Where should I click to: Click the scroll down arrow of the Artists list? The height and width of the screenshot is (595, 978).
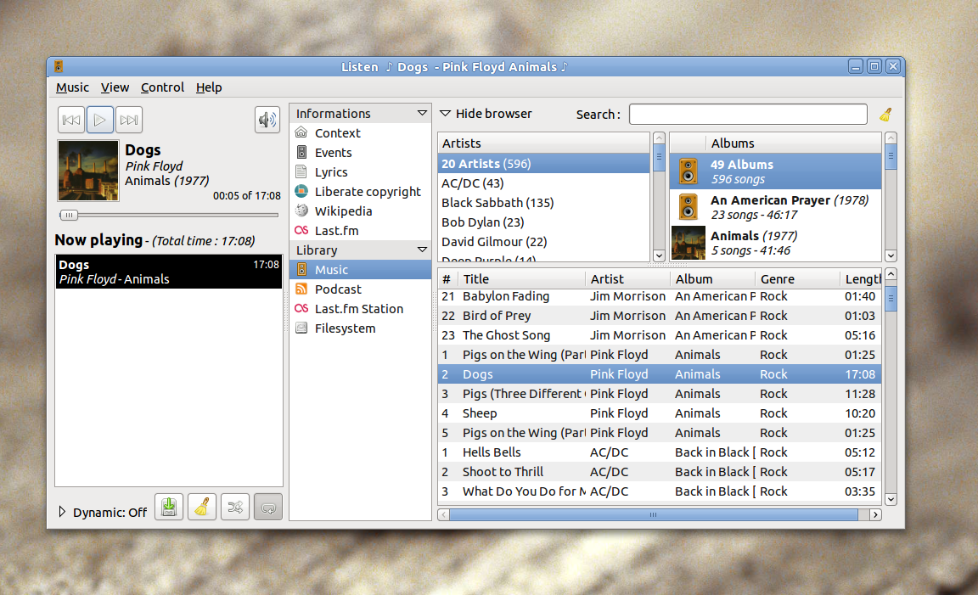click(x=659, y=255)
